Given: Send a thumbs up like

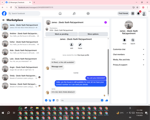Looking at the screenshot, I should point(107,100).
